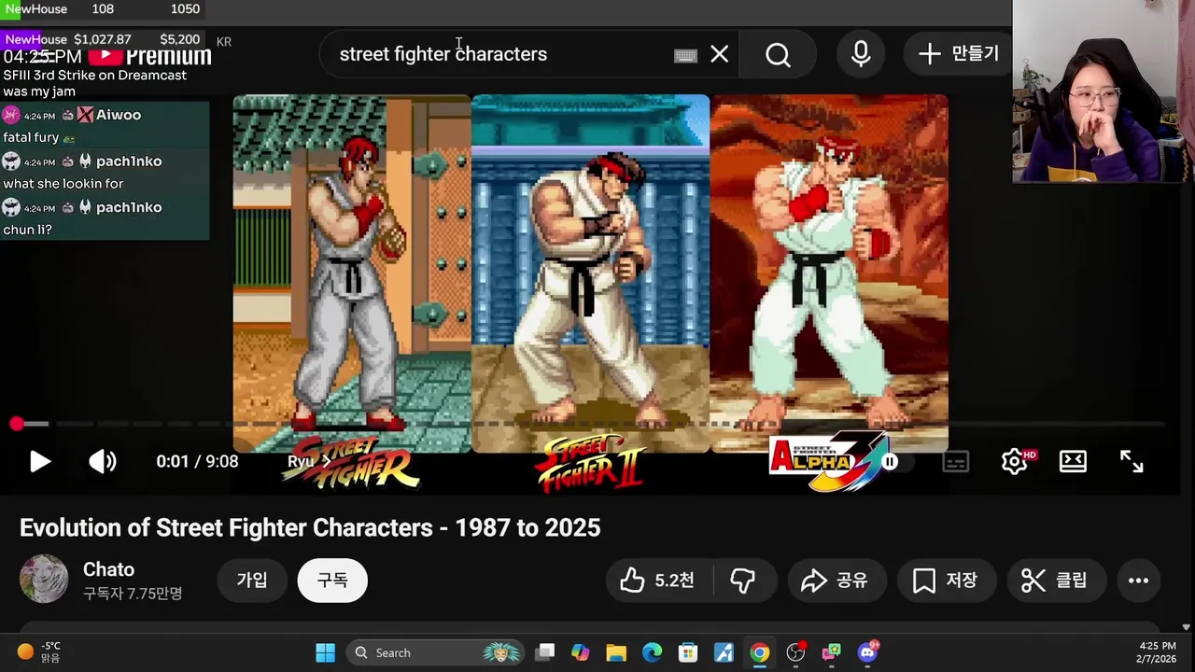Open the Chato channel name link

[x=108, y=569]
